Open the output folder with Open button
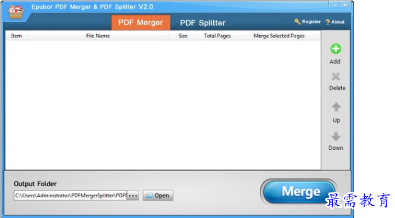Viewport: 395px width, 218px height. 158,196
